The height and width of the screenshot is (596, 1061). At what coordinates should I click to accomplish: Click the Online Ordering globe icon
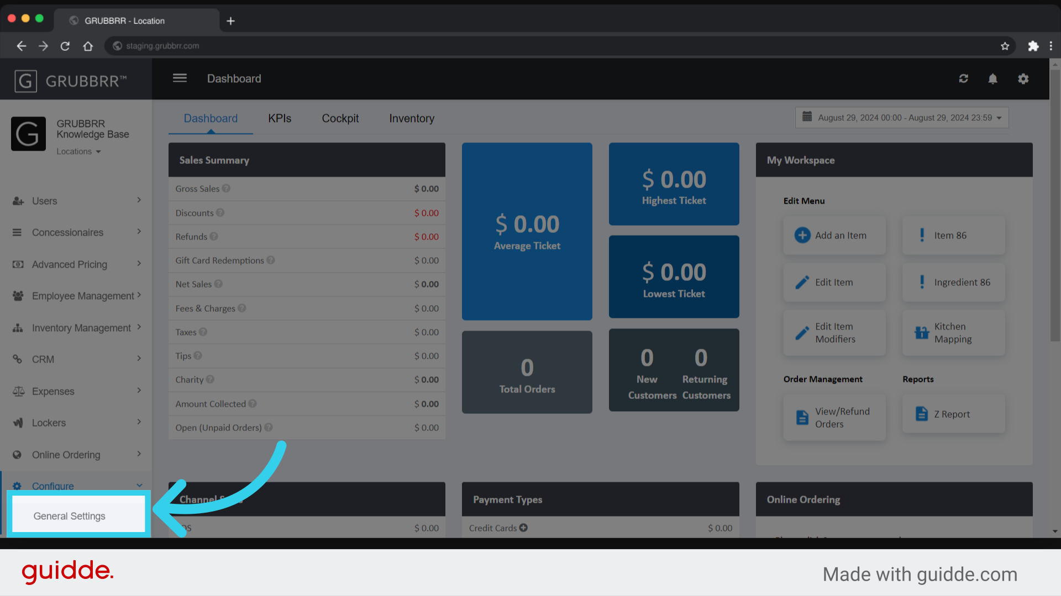[x=17, y=455]
